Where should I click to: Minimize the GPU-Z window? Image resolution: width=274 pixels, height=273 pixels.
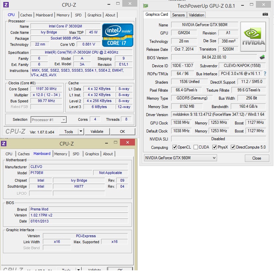pos(243,5)
